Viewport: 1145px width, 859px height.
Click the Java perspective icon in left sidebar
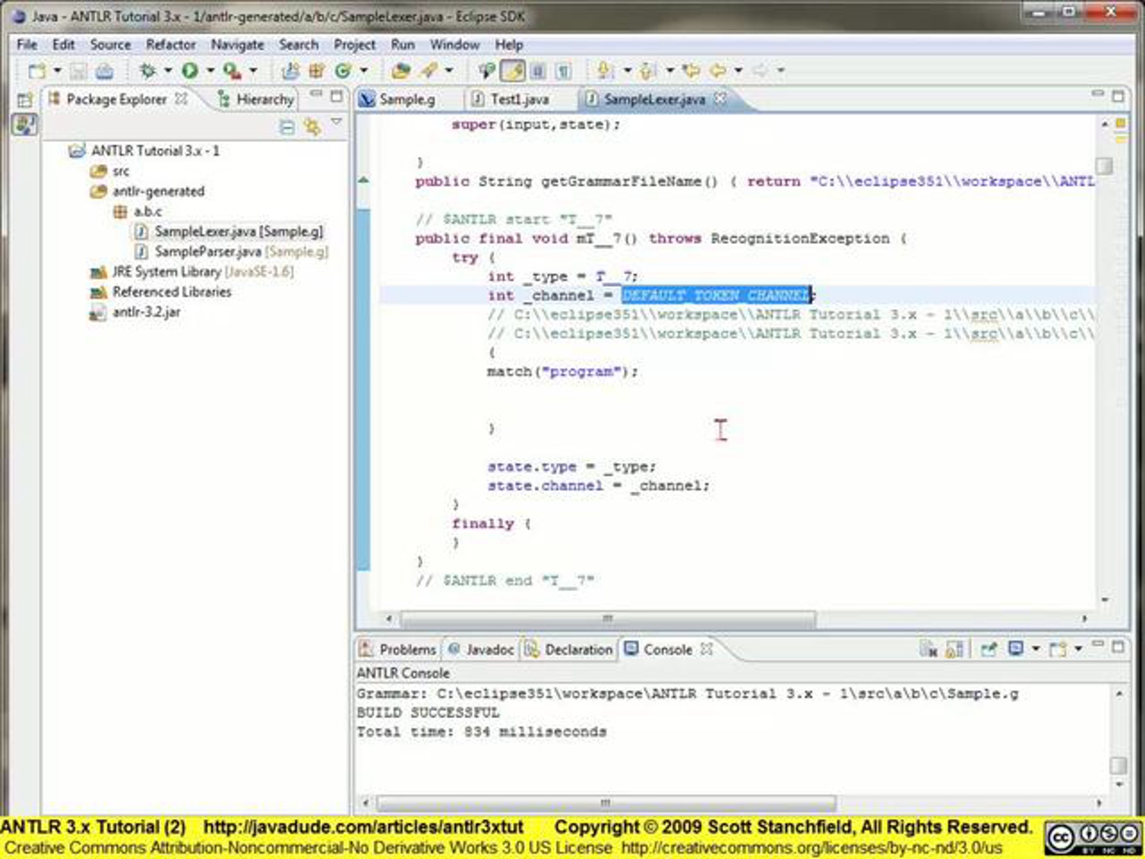(x=24, y=125)
